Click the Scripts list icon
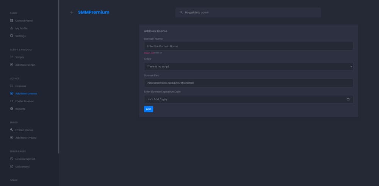Image resolution: width=379 pixels, height=186 pixels. click(x=12, y=57)
